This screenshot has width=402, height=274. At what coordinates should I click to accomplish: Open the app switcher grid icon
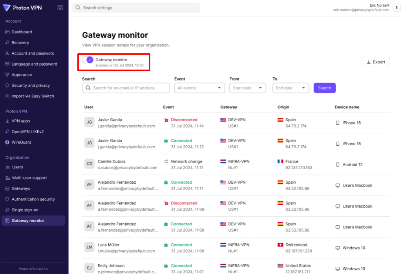(60, 7)
